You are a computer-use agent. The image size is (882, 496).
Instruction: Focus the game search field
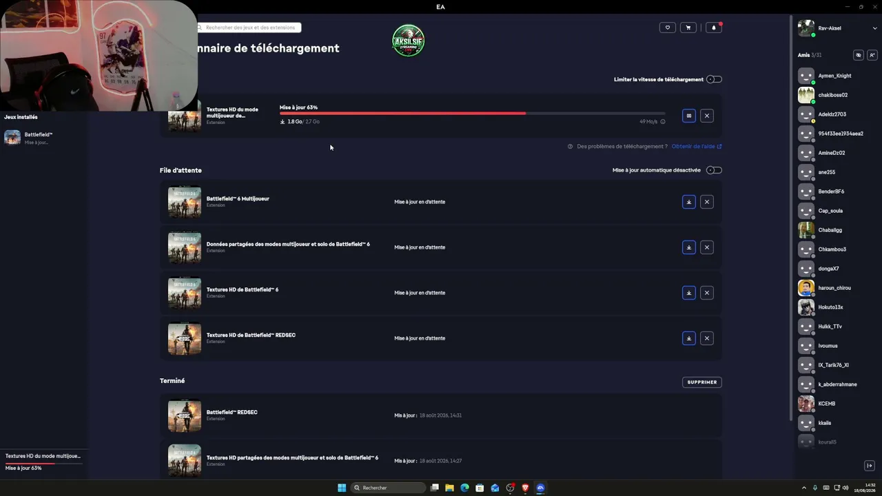(x=249, y=28)
